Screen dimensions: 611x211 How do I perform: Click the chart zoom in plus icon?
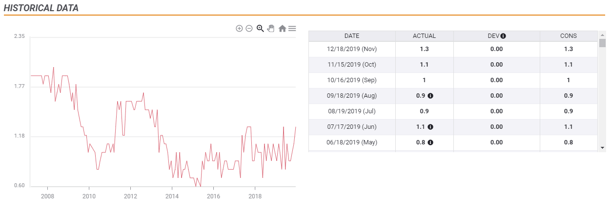pyautogui.click(x=239, y=29)
